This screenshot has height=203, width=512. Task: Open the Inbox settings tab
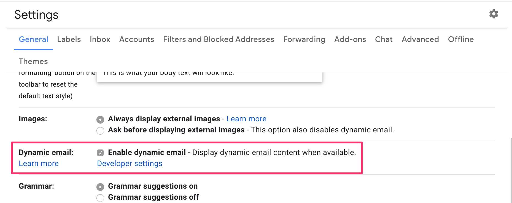coord(100,39)
